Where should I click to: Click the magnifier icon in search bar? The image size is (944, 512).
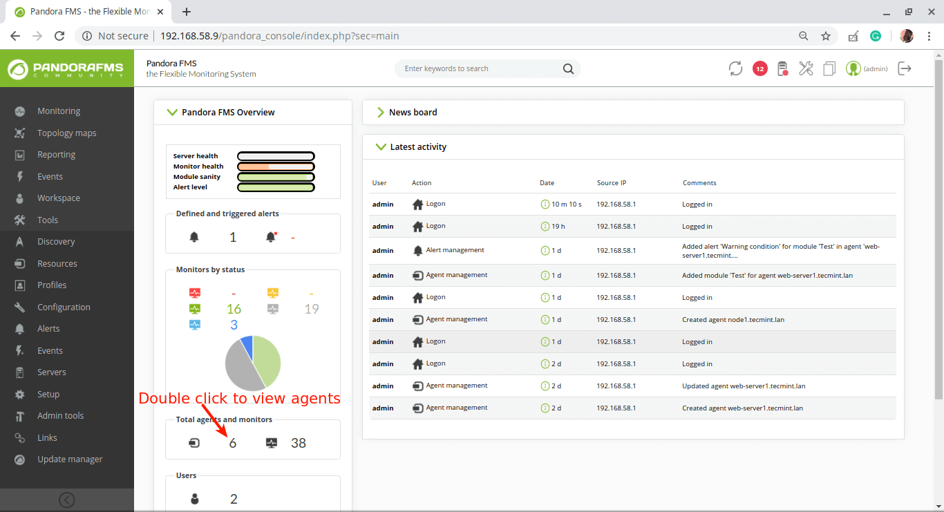point(568,68)
